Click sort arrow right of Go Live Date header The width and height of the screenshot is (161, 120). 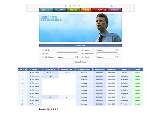pos(105,69)
